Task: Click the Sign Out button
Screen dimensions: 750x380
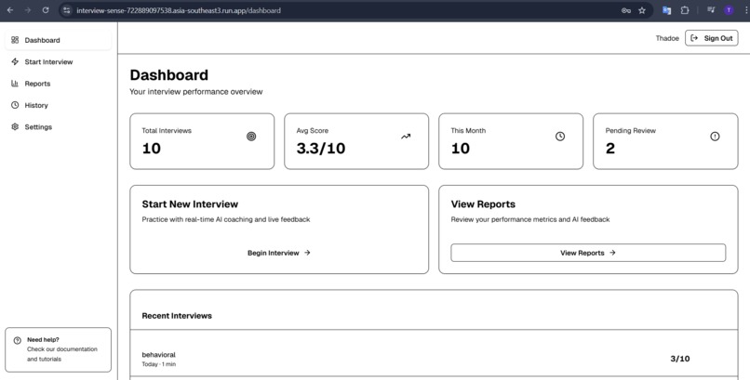Action: 711,38
